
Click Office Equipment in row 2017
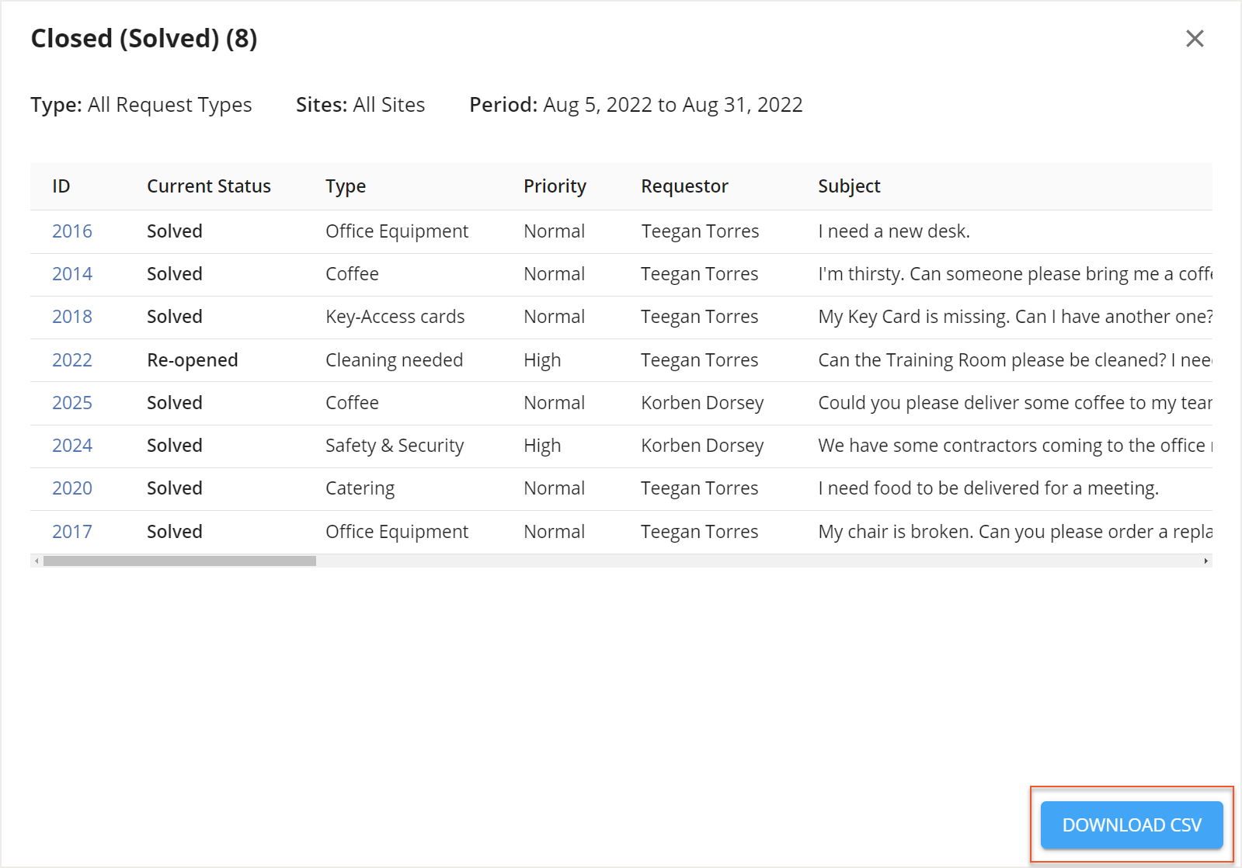(397, 532)
